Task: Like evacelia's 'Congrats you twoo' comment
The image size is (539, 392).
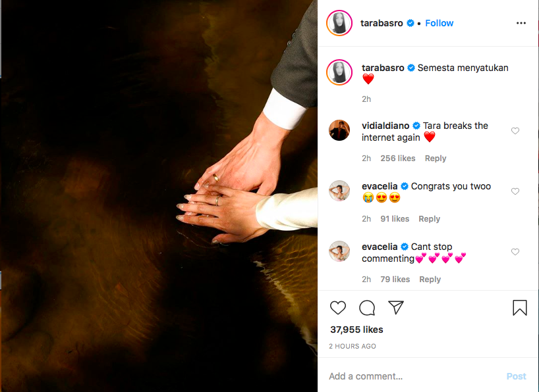Action: pos(515,191)
